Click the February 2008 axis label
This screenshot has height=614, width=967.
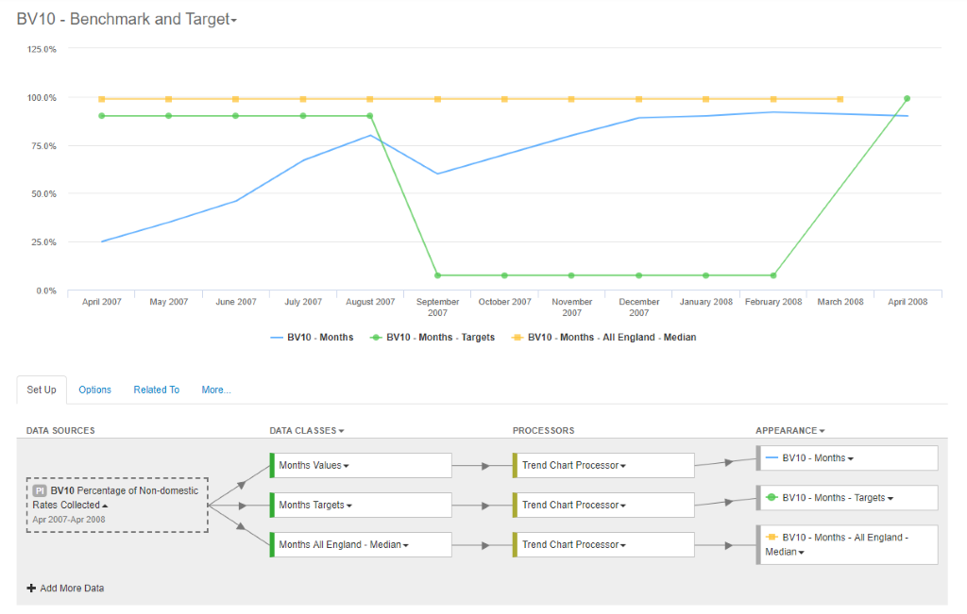773,302
